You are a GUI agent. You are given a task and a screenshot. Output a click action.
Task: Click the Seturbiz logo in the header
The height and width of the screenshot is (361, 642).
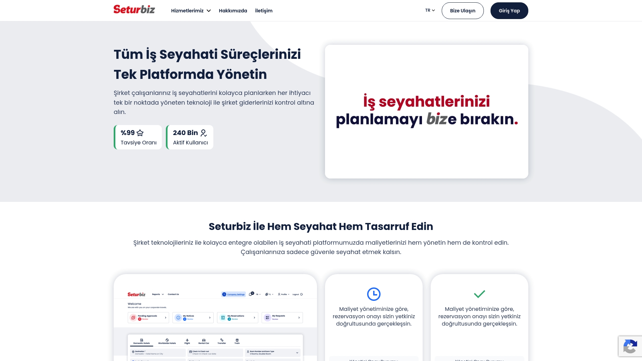[134, 9]
